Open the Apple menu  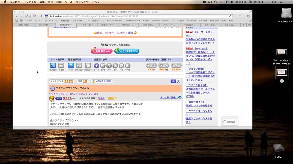point(5,2)
